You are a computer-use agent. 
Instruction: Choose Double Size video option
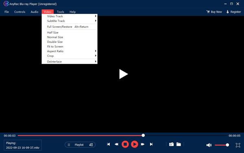[x=70, y=42]
